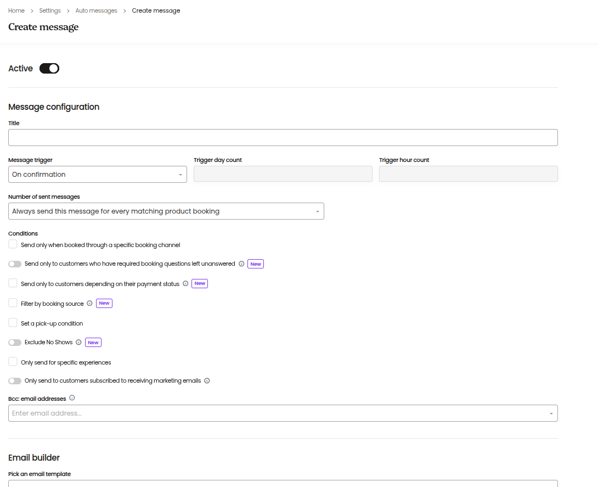Navigate to Settings breadcrumb
Viewport: 598px width, 487px height.
coord(50,10)
